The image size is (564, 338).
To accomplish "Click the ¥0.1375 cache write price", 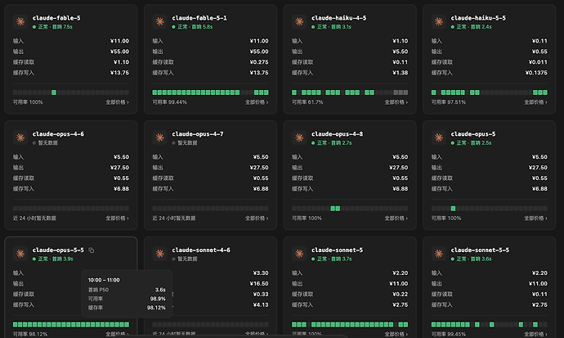I will coord(536,73).
